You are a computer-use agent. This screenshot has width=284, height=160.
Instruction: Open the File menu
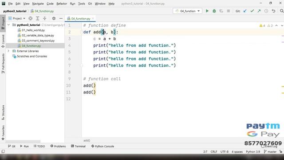coord(10,4)
